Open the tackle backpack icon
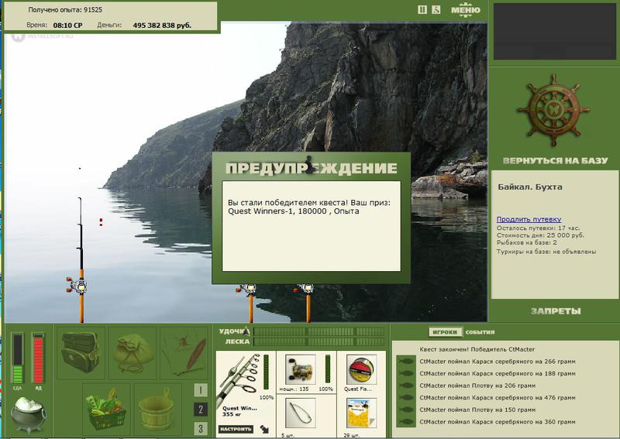This screenshot has width=620, height=439. tap(81, 352)
